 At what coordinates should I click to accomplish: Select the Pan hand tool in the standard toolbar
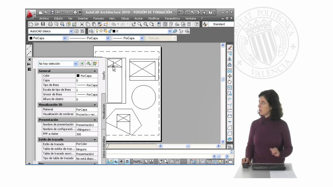(x=133, y=24)
